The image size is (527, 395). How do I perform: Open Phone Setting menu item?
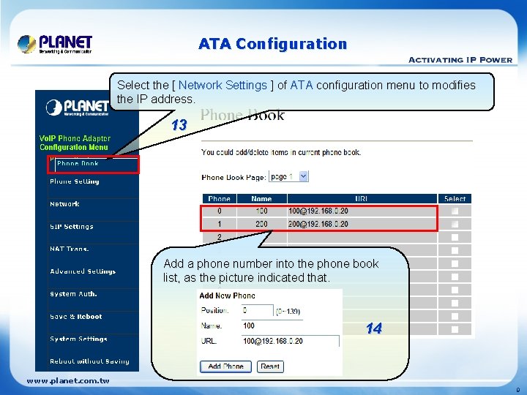74,181
